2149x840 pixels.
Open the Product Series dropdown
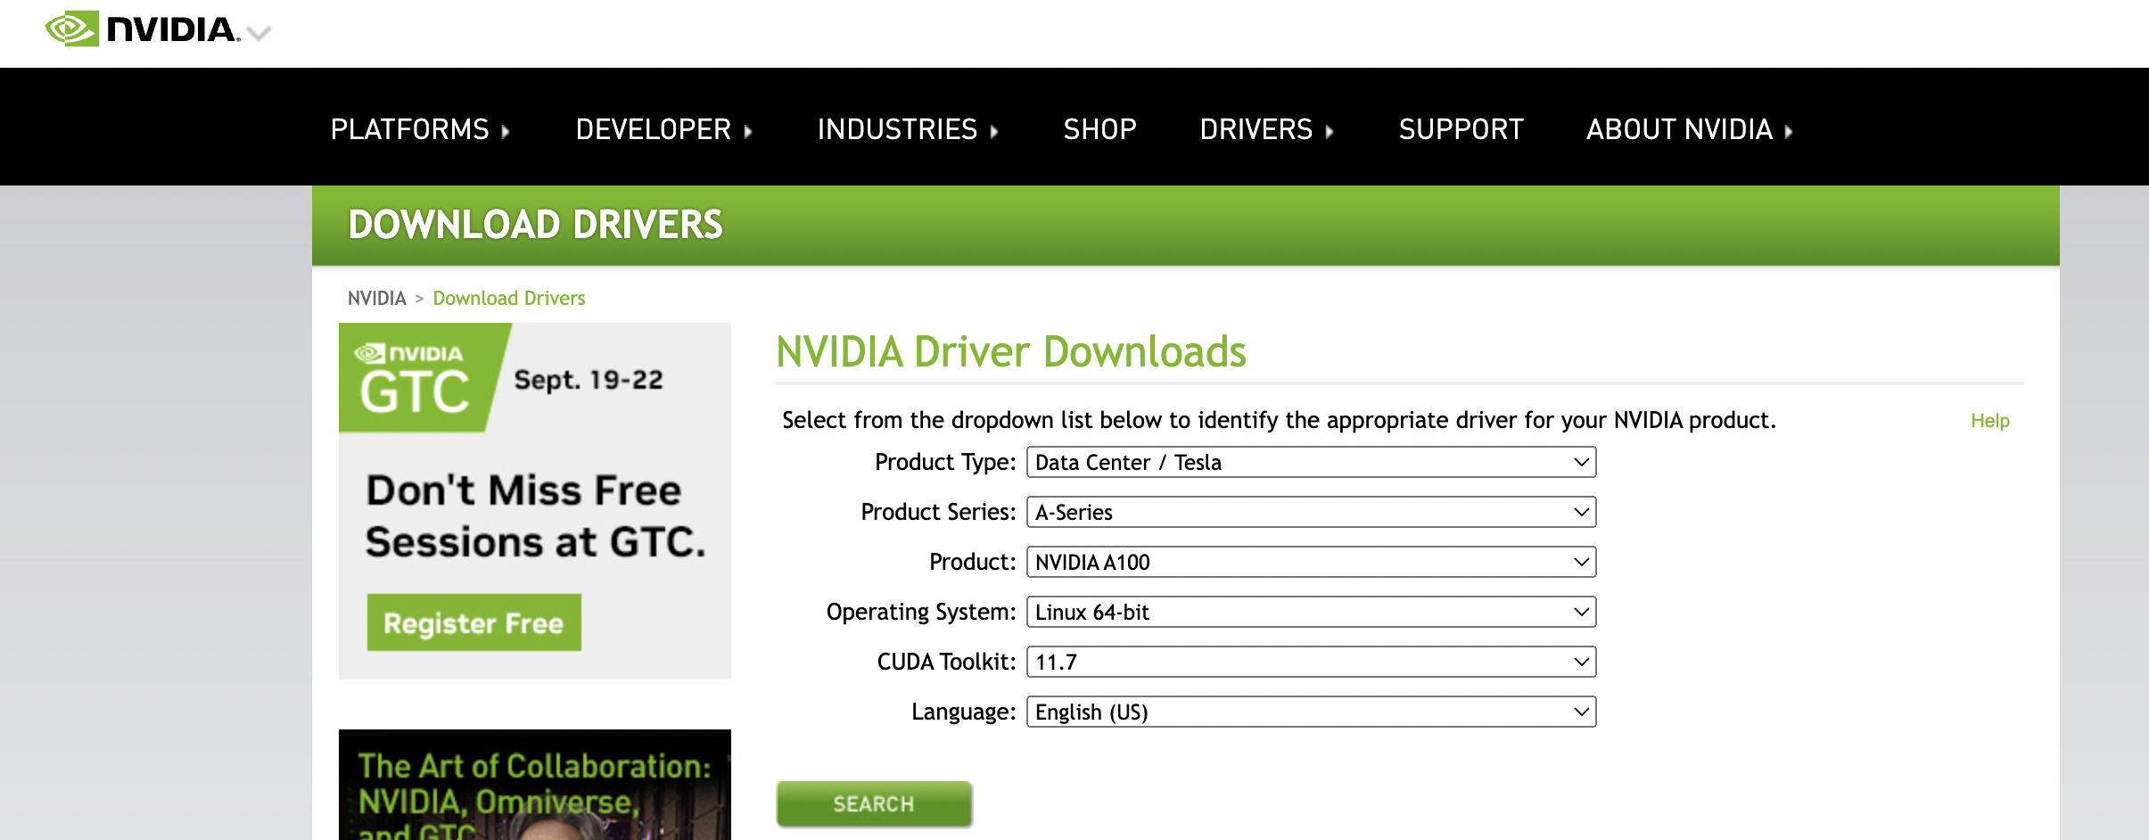click(1309, 512)
